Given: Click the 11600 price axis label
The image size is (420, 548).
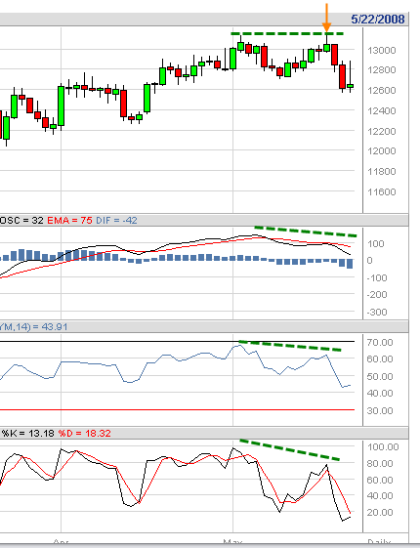Looking at the screenshot, I should 382,191.
